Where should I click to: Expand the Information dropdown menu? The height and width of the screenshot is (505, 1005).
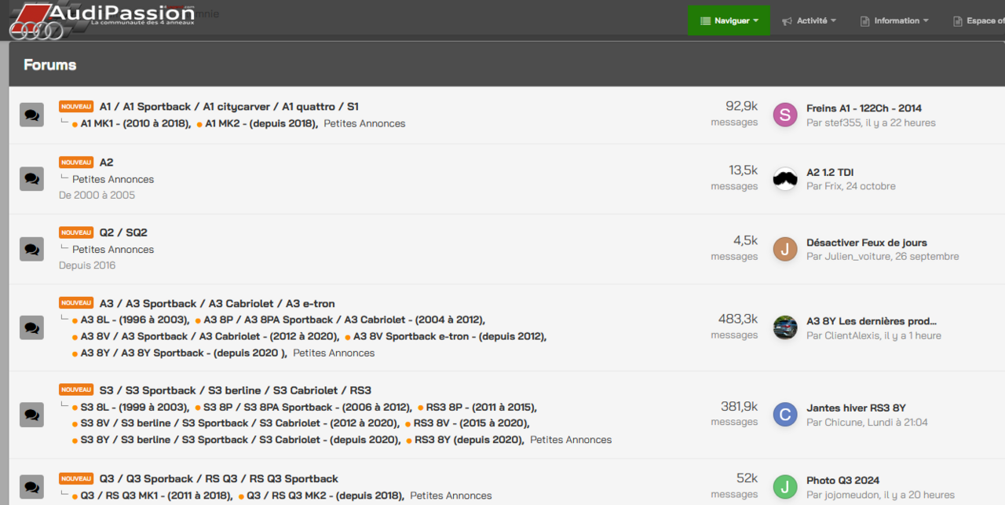[x=894, y=21]
